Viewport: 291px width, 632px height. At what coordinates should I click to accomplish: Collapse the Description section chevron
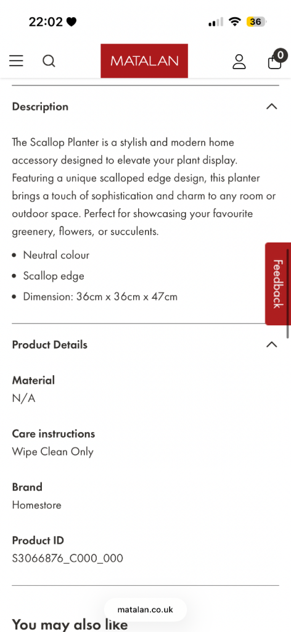pyautogui.click(x=272, y=106)
